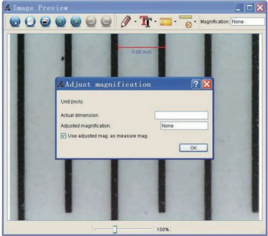Close the Adjust magnification dialog

click(x=207, y=84)
